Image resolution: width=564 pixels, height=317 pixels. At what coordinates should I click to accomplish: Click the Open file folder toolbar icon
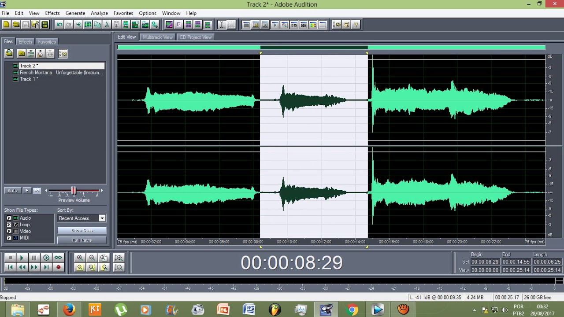pos(16,25)
